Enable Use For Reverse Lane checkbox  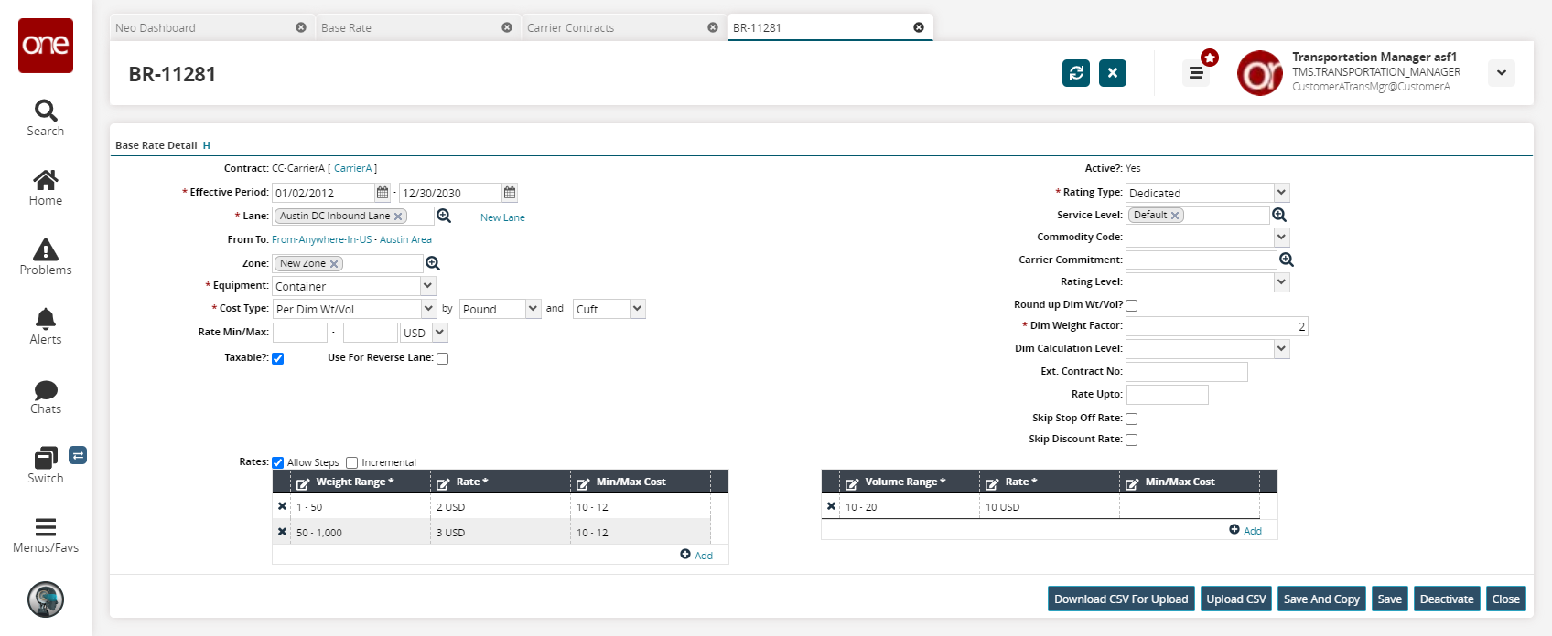443,358
